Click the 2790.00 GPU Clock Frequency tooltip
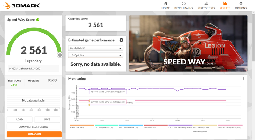 108,101
